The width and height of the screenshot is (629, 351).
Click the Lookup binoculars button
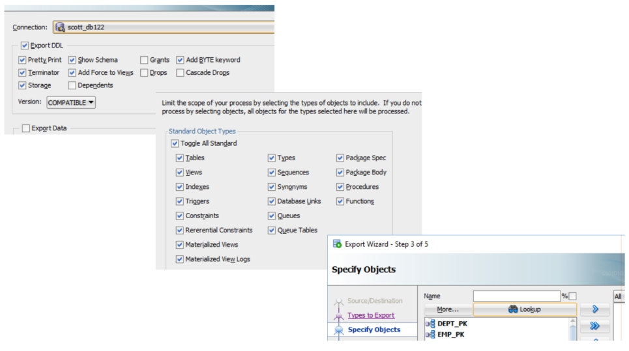525,310
